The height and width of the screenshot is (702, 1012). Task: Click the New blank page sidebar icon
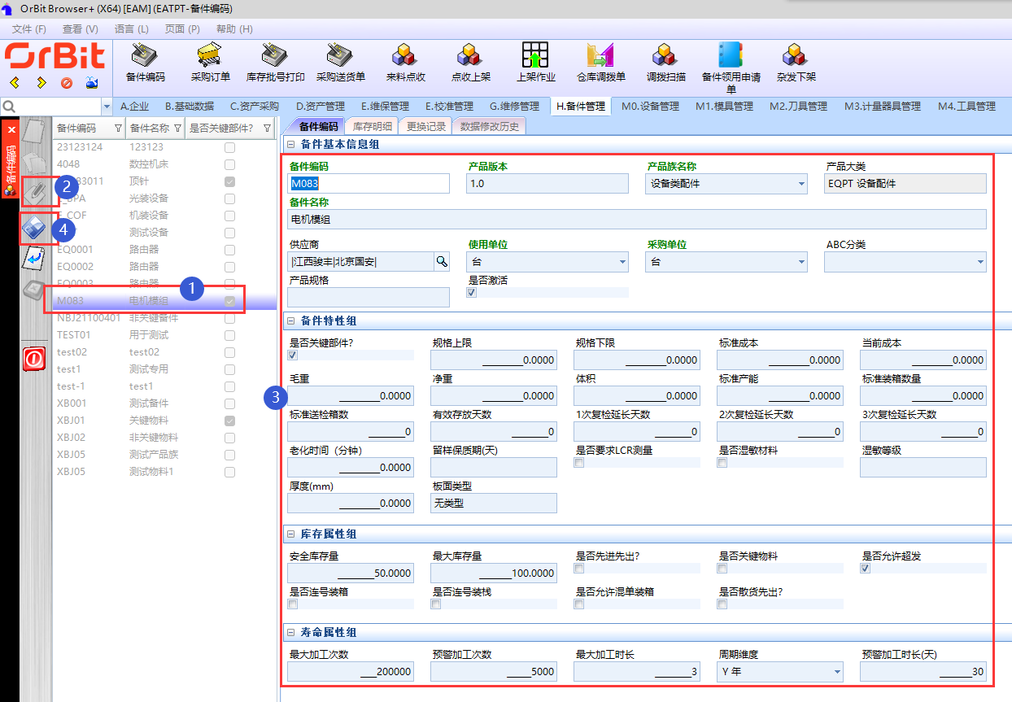point(33,133)
